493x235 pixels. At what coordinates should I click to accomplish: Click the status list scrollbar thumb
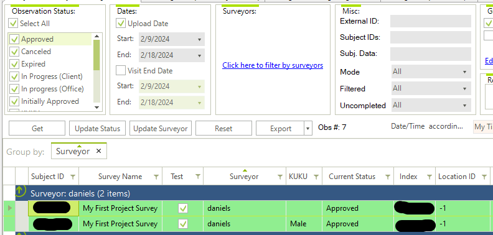[x=96, y=55]
